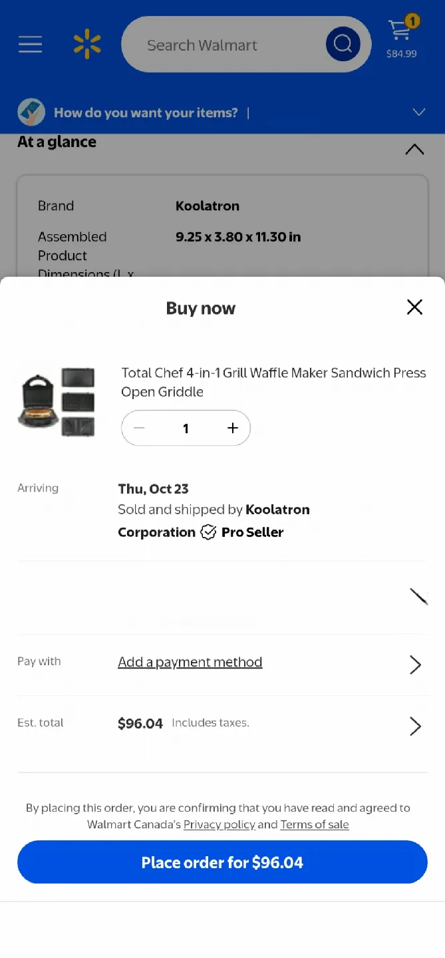
Task: Click the cart badge showing 1 item
Action: (412, 21)
